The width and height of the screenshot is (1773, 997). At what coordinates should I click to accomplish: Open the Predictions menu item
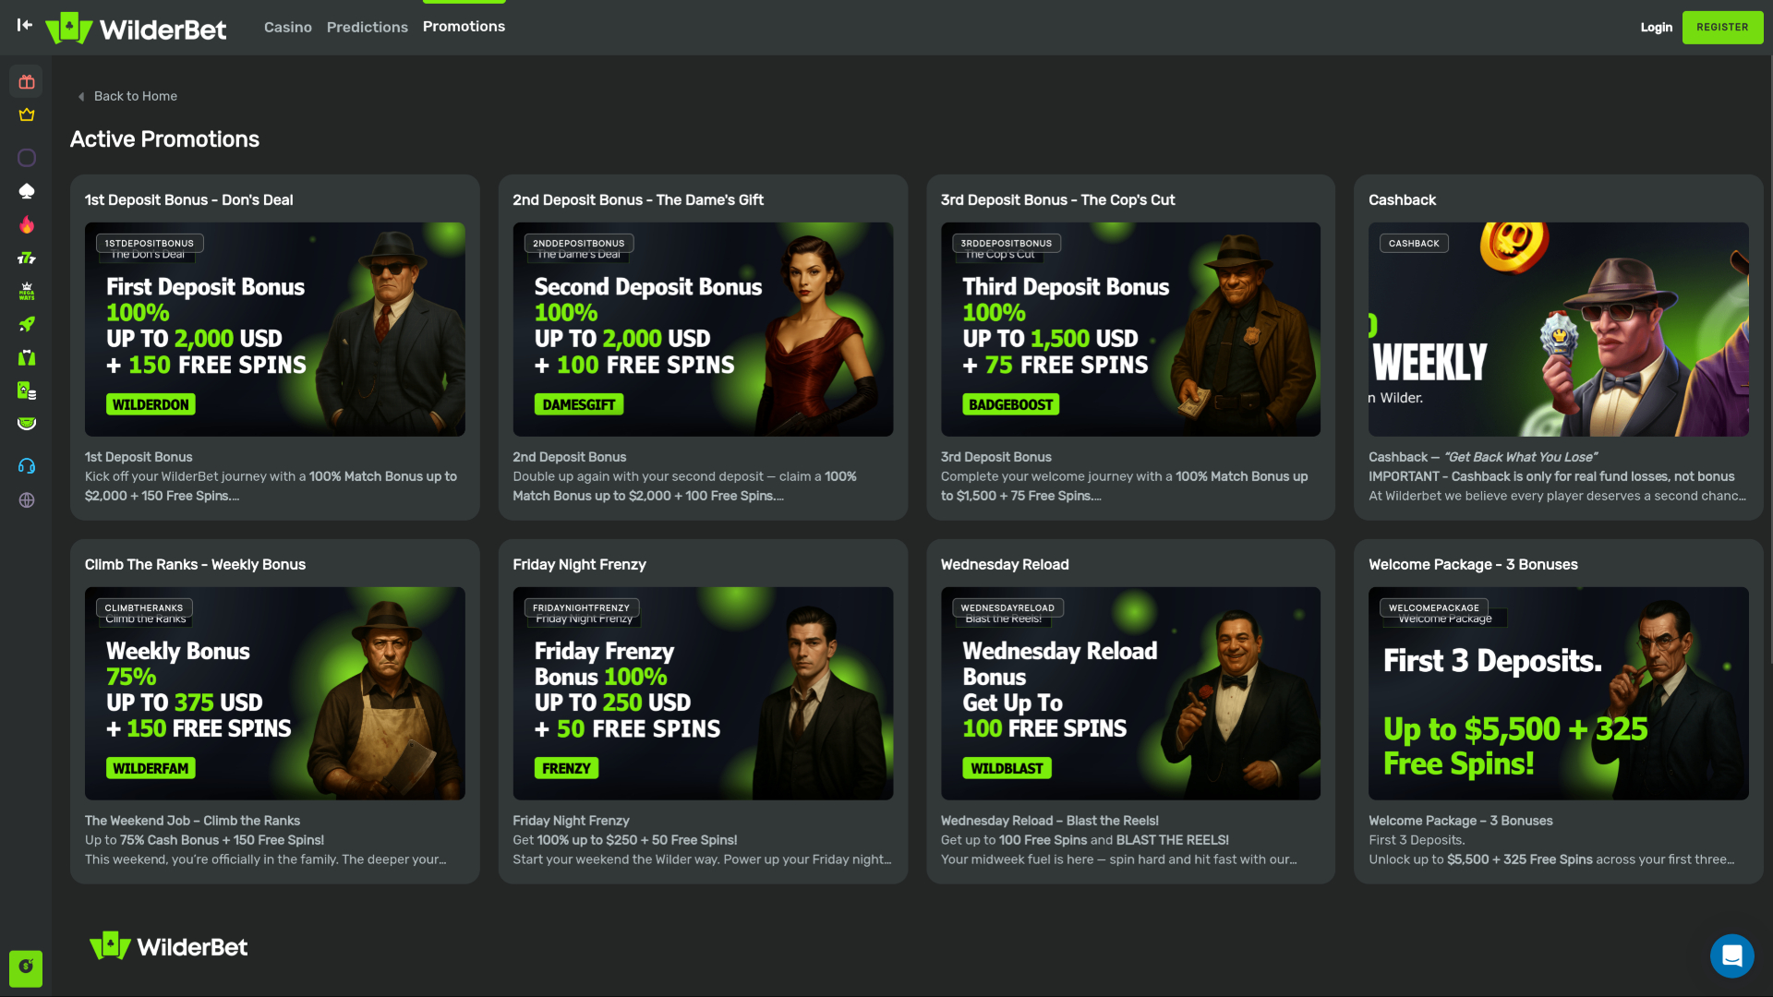pos(368,28)
